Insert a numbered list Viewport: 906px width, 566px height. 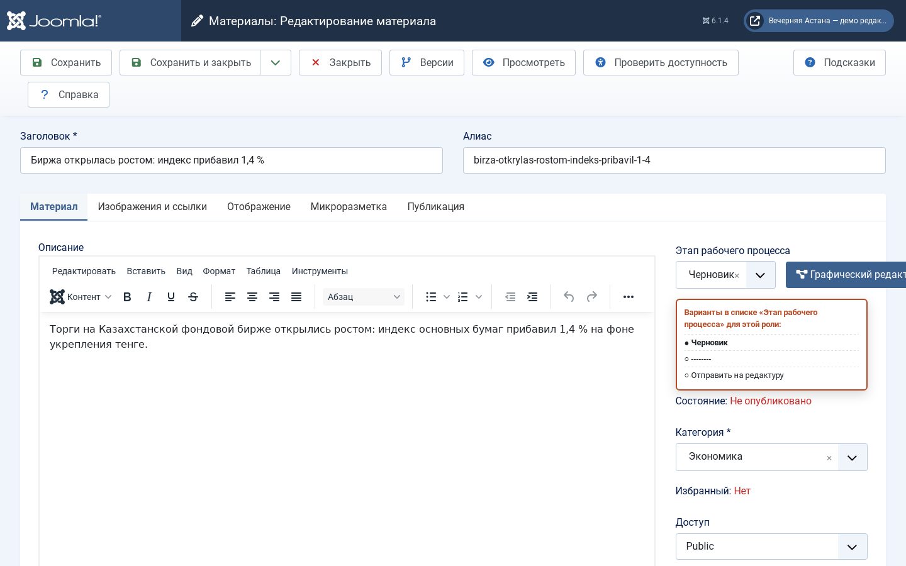tap(463, 297)
